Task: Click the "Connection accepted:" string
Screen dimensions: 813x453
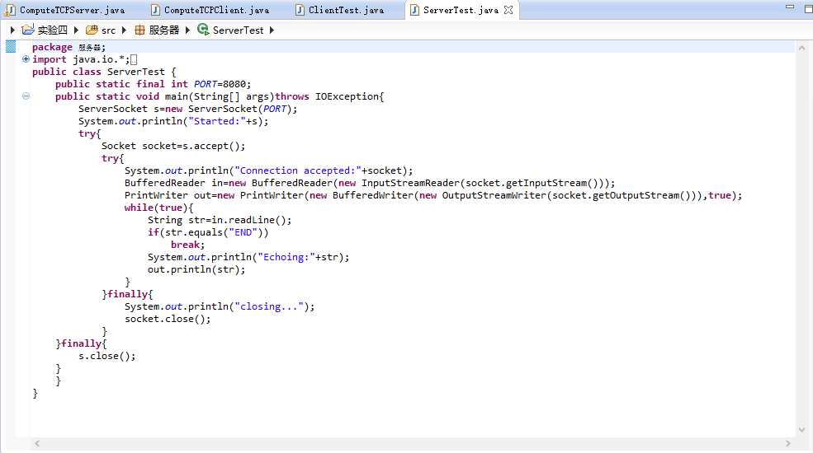Action: coord(298,170)
